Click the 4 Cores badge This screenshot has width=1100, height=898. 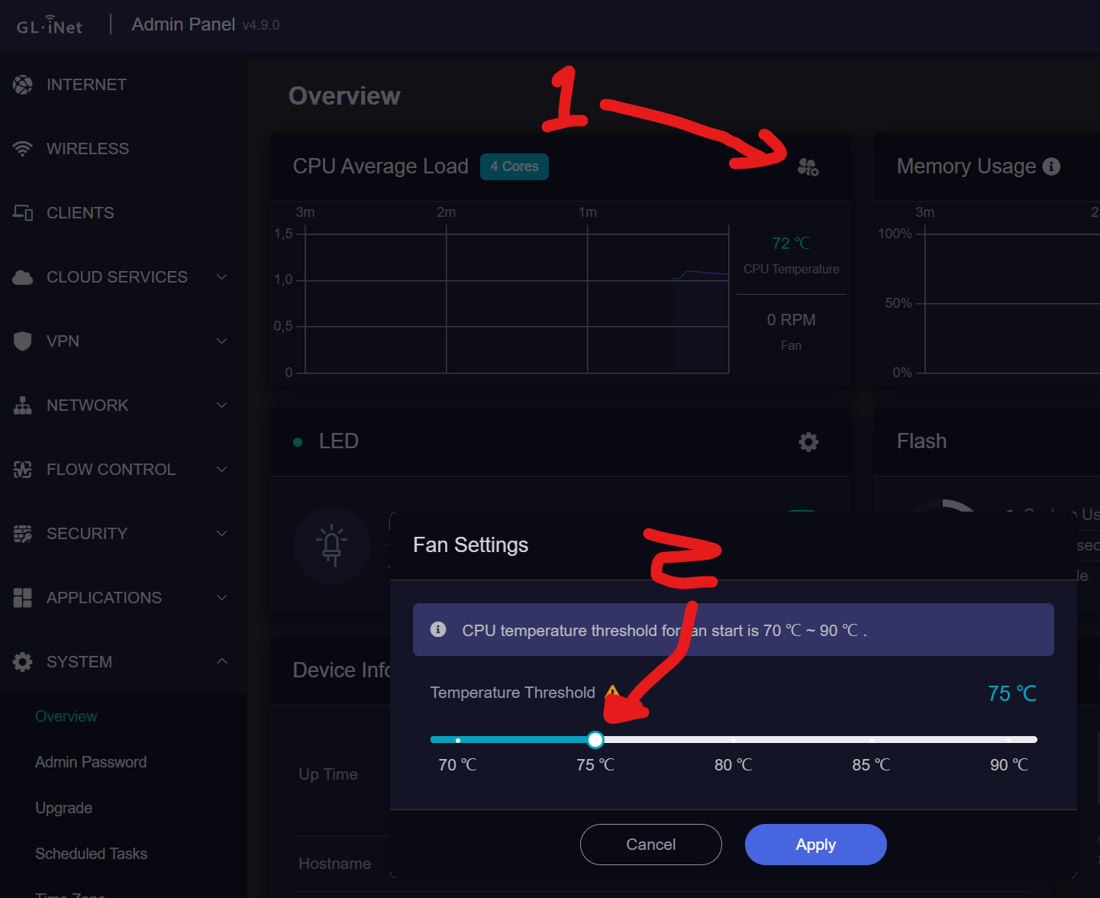tap(515, 166)
